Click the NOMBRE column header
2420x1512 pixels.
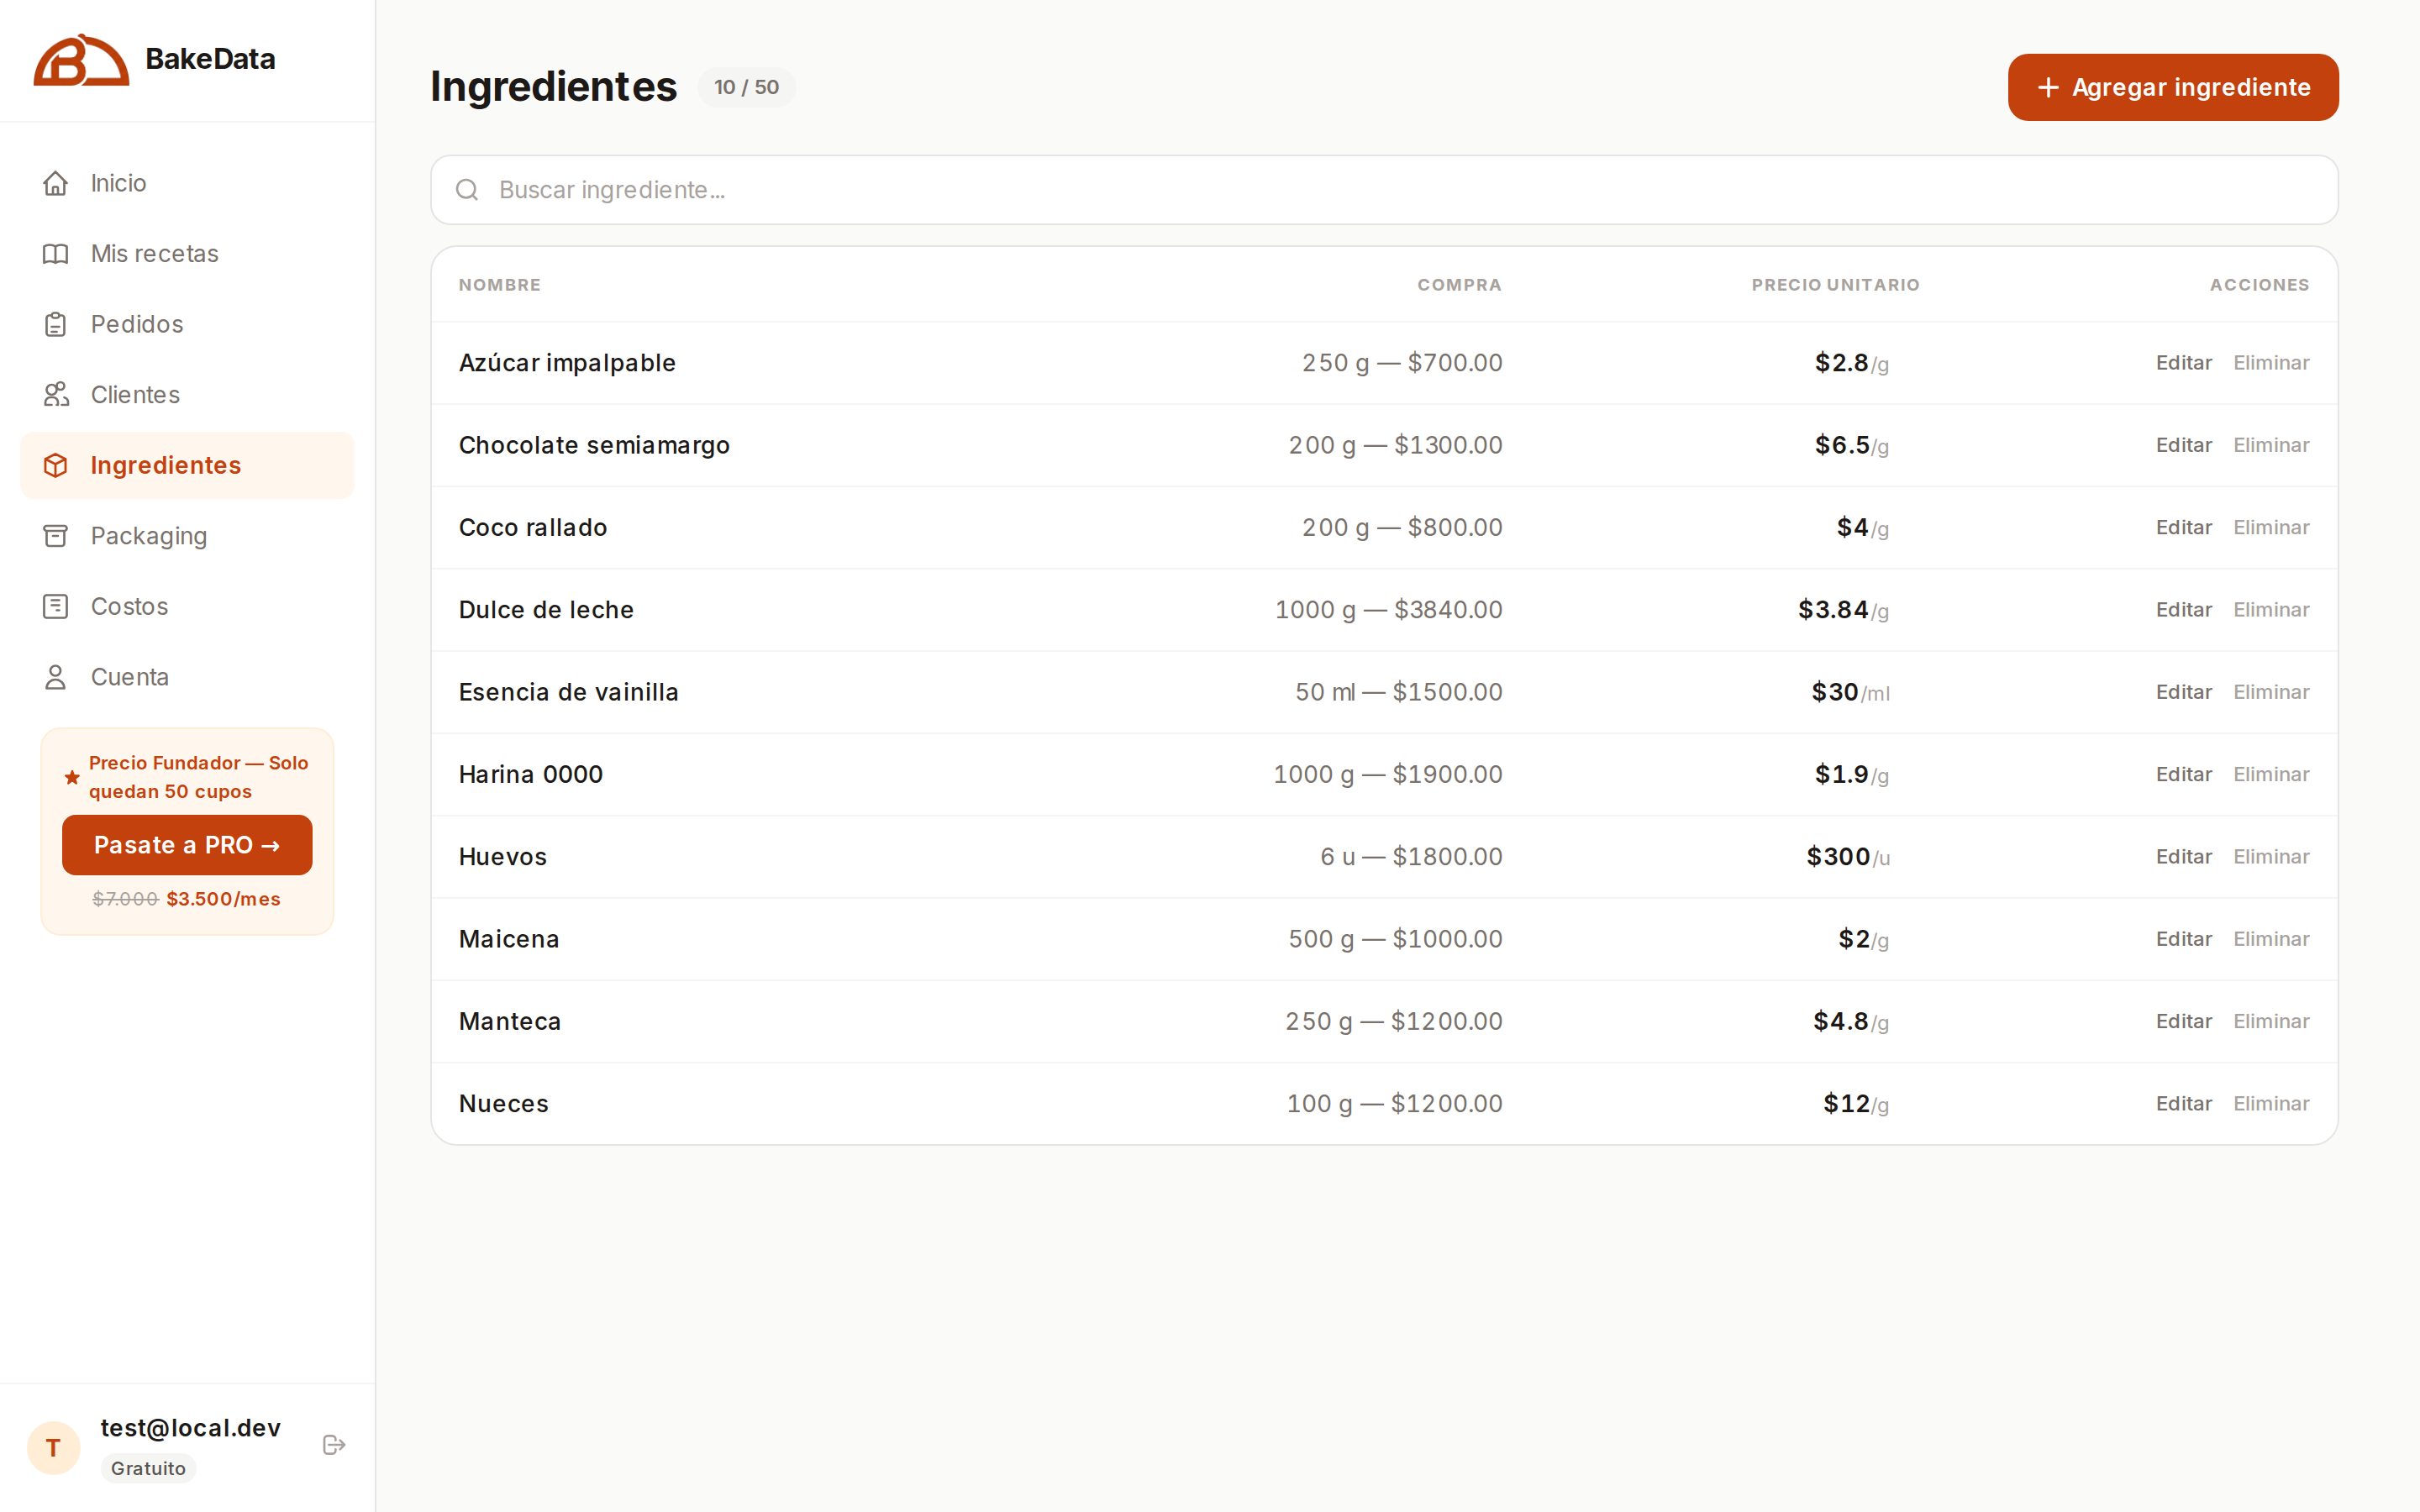click(500, 285)
